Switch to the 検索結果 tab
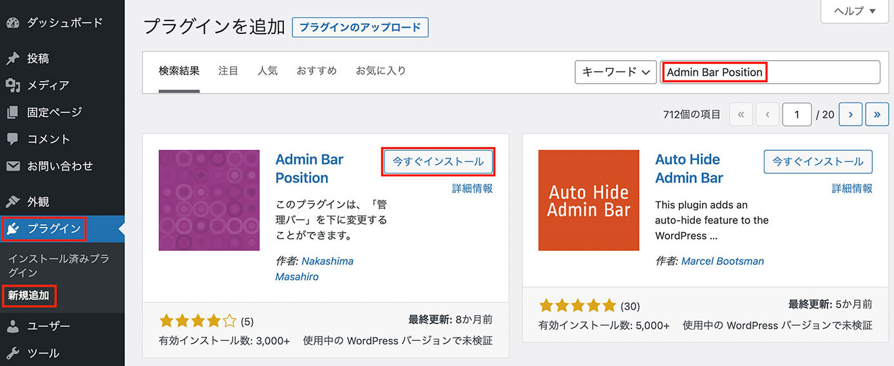894x366 pixels. pos(179,71)
